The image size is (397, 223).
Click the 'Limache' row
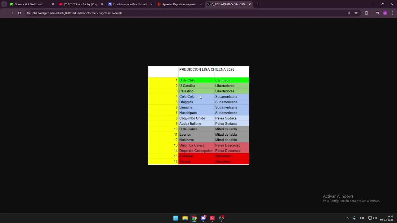click(x=198, y=107)
